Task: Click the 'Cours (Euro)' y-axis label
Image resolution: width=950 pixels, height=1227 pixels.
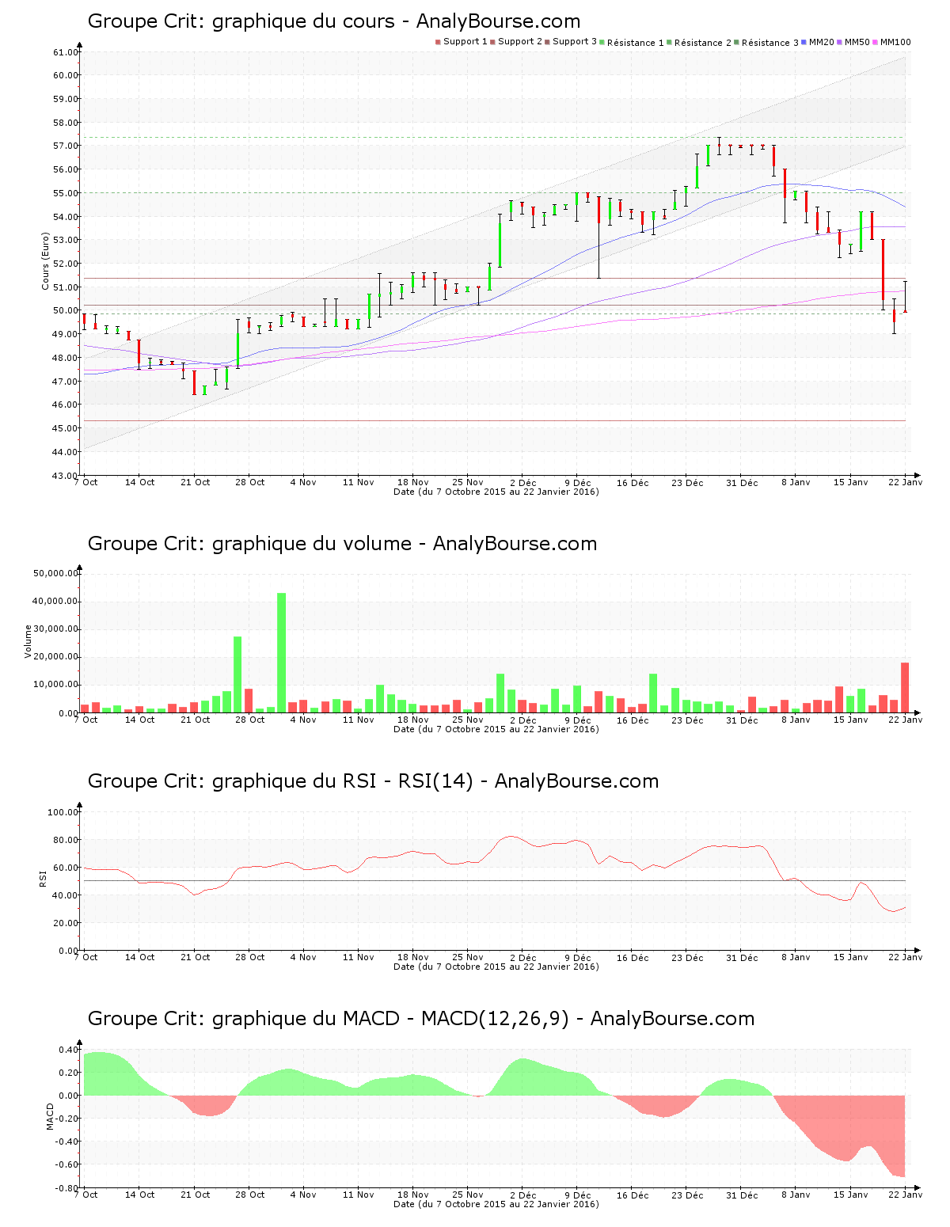Action: (46, 261)
